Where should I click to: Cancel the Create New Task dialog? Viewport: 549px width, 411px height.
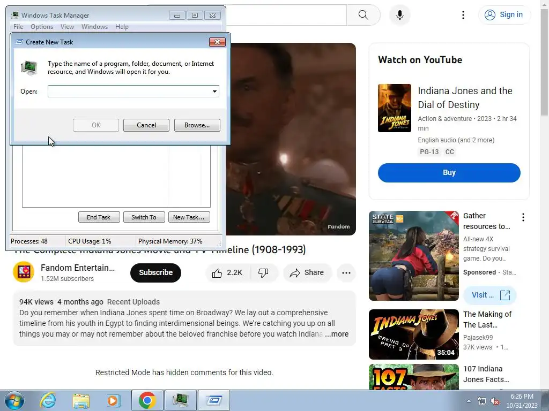(x=146, y=125)
